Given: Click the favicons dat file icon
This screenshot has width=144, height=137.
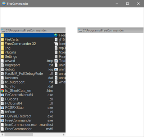Looking at the screenshot, I should point(3,78).
